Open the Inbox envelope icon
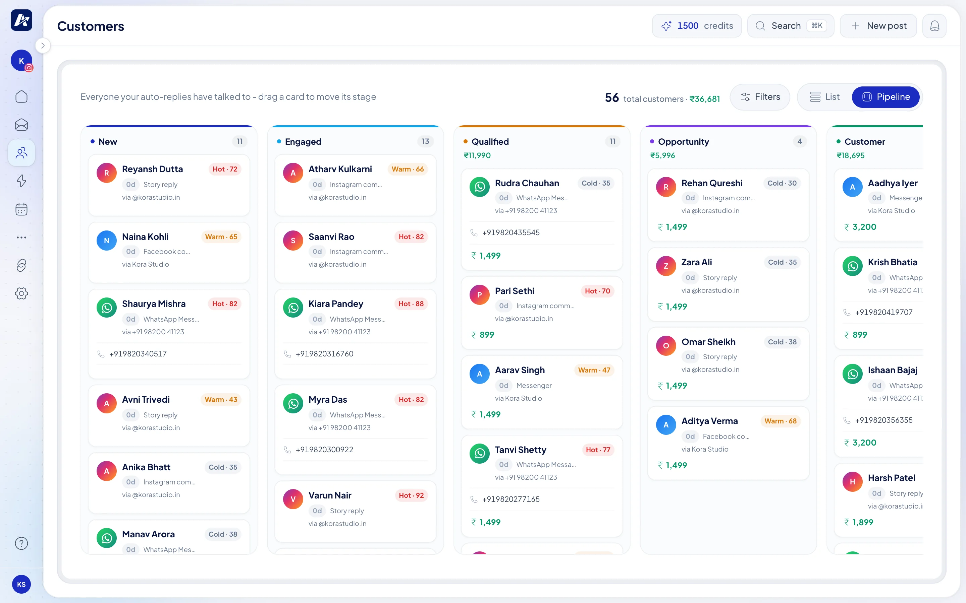The height and width of the screenshot is (603, 966). click(x=21, y=125)
